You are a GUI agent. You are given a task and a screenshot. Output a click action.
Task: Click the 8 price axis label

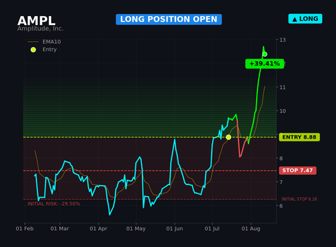coord(281,158)
